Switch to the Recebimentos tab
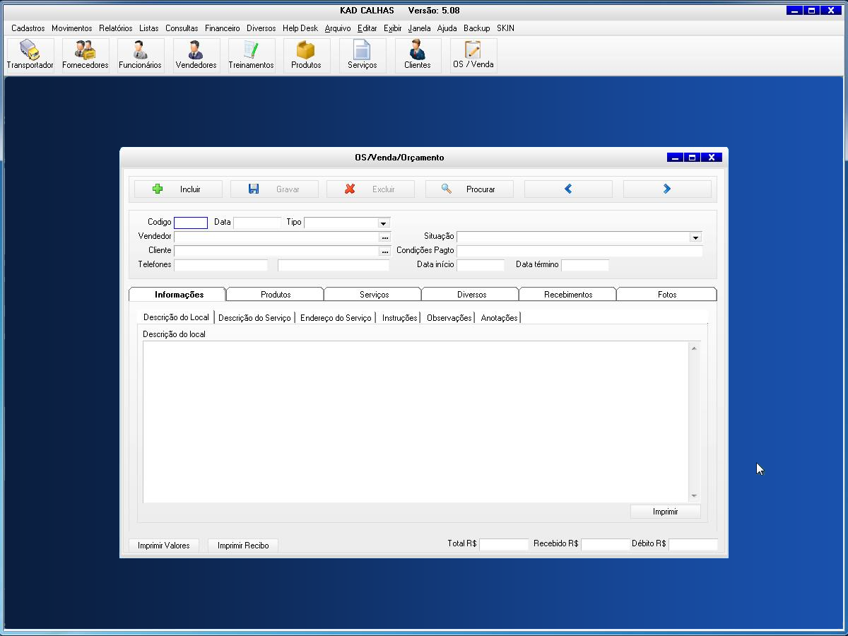Screen dimensions: 848x636 (x=568, y=295)
